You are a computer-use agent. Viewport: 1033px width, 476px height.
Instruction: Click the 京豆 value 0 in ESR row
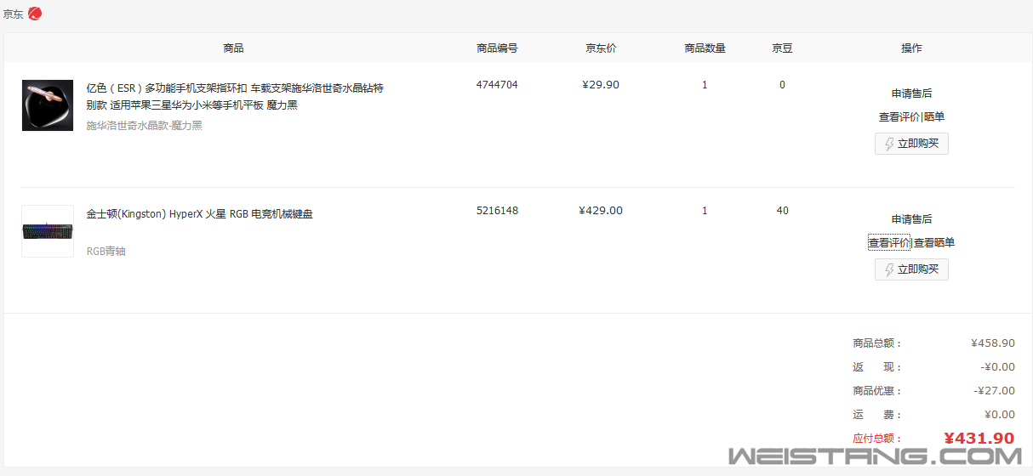point(782,85)
